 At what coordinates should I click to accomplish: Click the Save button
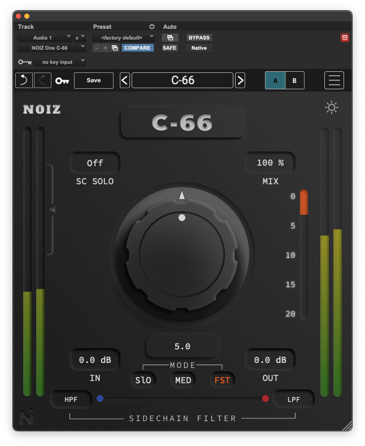pos(94,81)
